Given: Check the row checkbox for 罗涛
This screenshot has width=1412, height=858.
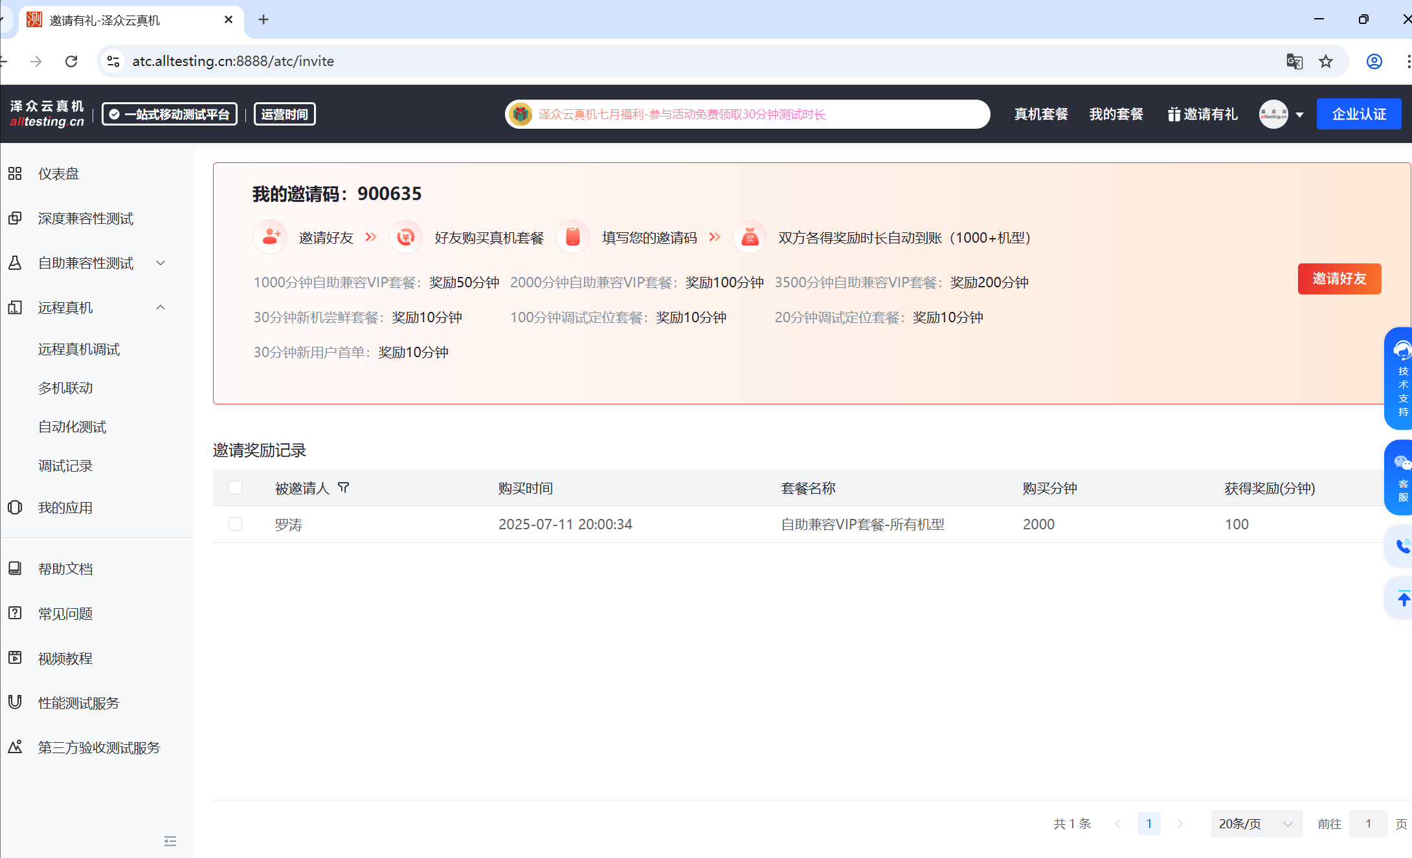Looking at the screenshot, I should pos(235,524).
